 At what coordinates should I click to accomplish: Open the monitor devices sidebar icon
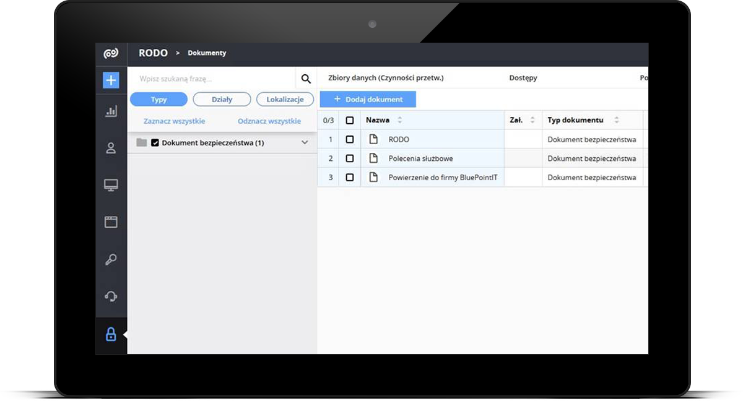point(111,185)
